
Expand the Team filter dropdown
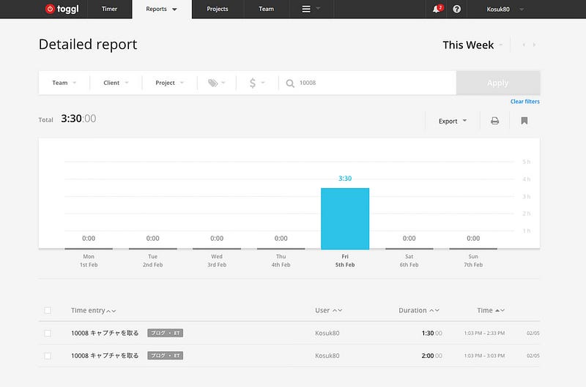(64, 83)
